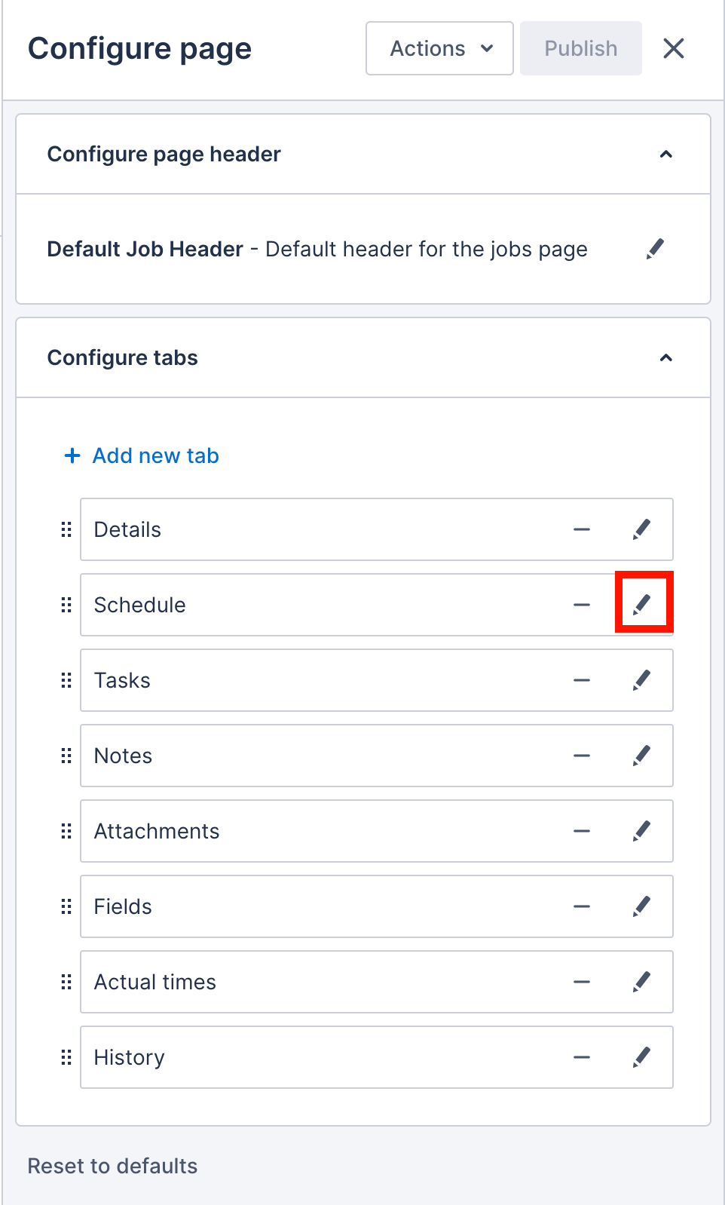
Task: Collapse the Configure page header section
Action: pos(665,155)
